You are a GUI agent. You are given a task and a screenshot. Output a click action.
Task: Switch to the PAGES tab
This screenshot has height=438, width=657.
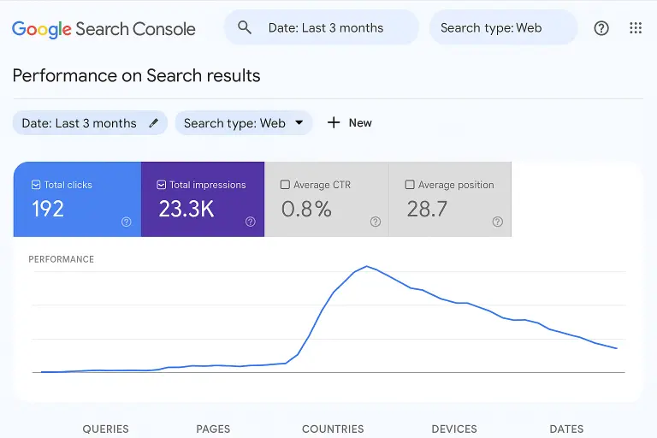(x=213, y=429)
